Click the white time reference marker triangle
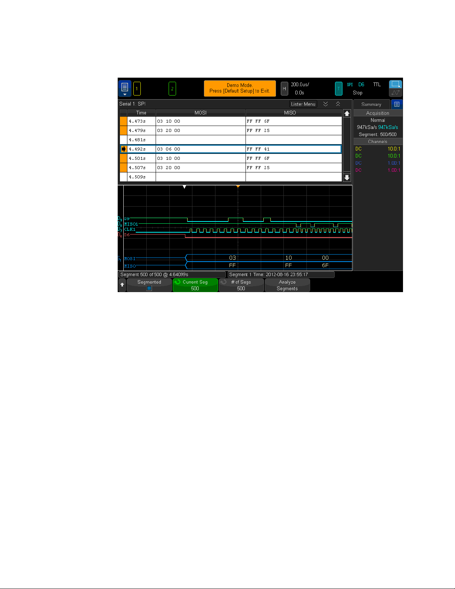 click(185, 187)
